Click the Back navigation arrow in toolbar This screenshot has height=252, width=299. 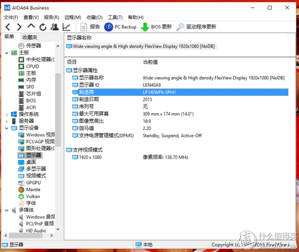(7, 27)
